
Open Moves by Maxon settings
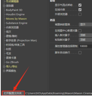(16, 19)
